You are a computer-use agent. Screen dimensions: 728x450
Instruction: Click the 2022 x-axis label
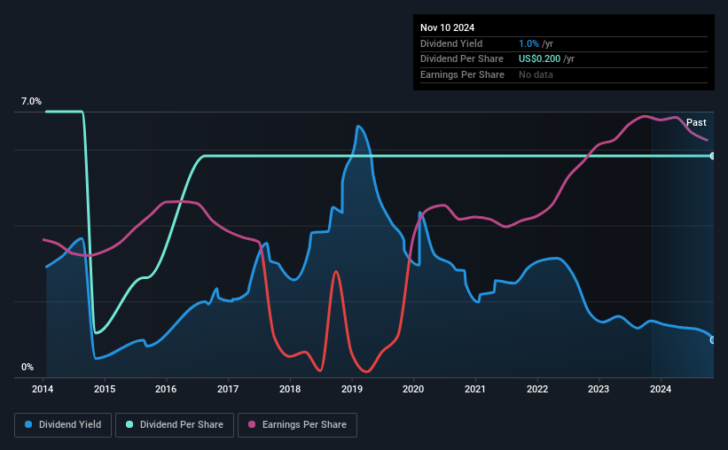(x=537, y=389)
